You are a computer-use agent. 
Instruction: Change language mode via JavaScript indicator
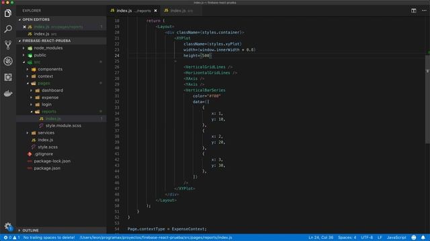pos(396,238)
